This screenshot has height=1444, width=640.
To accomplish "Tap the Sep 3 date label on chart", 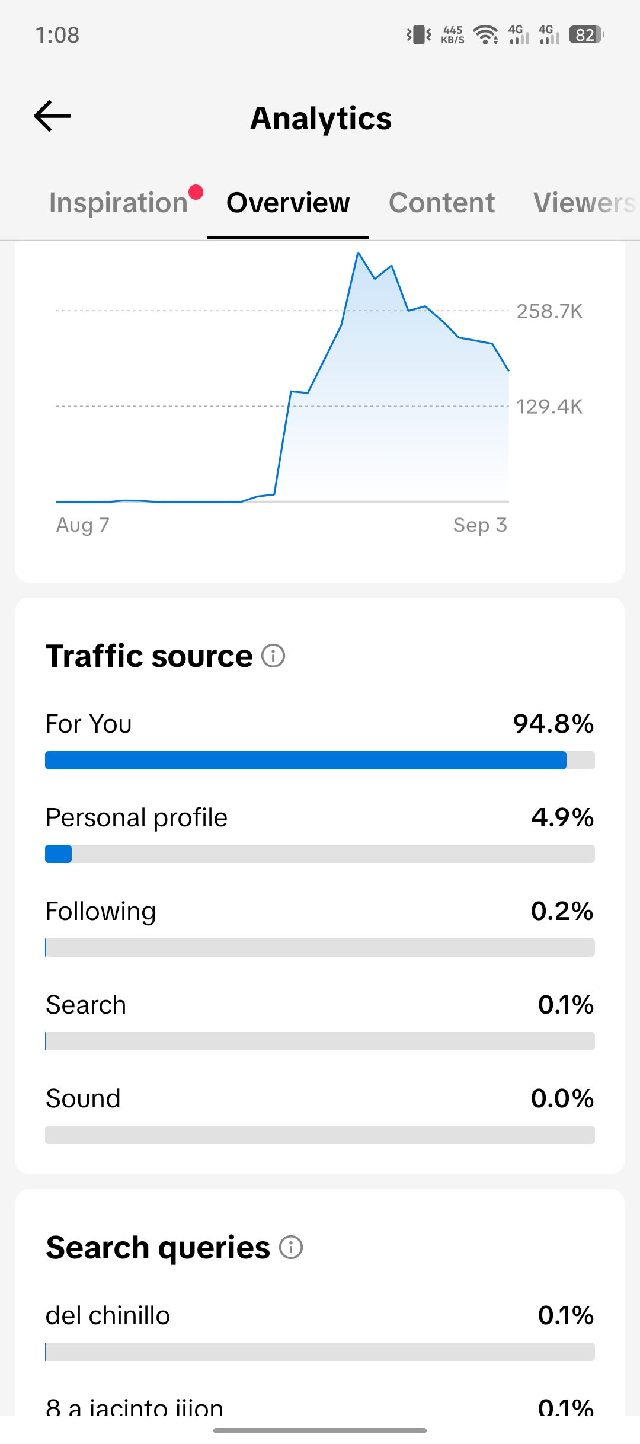I will tap(480, 525).
